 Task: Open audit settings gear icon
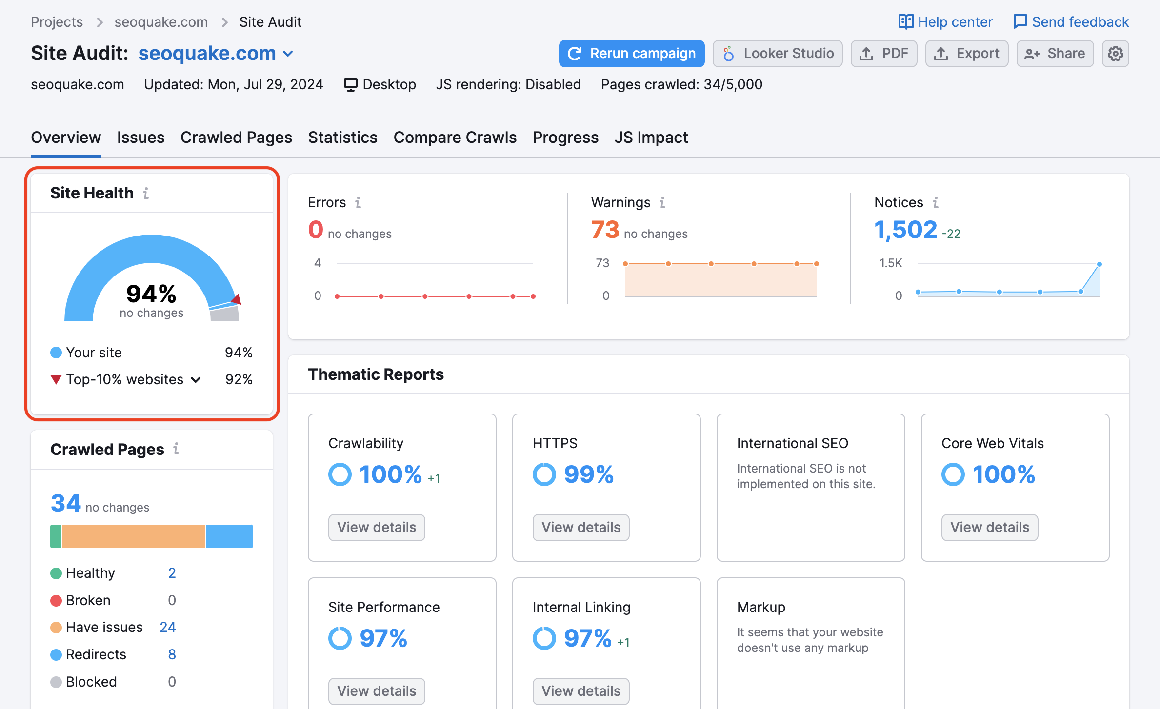(x=1116, y=54)
